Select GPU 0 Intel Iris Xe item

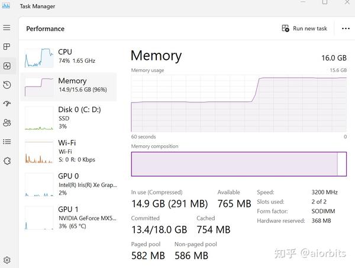coord(69,184)
